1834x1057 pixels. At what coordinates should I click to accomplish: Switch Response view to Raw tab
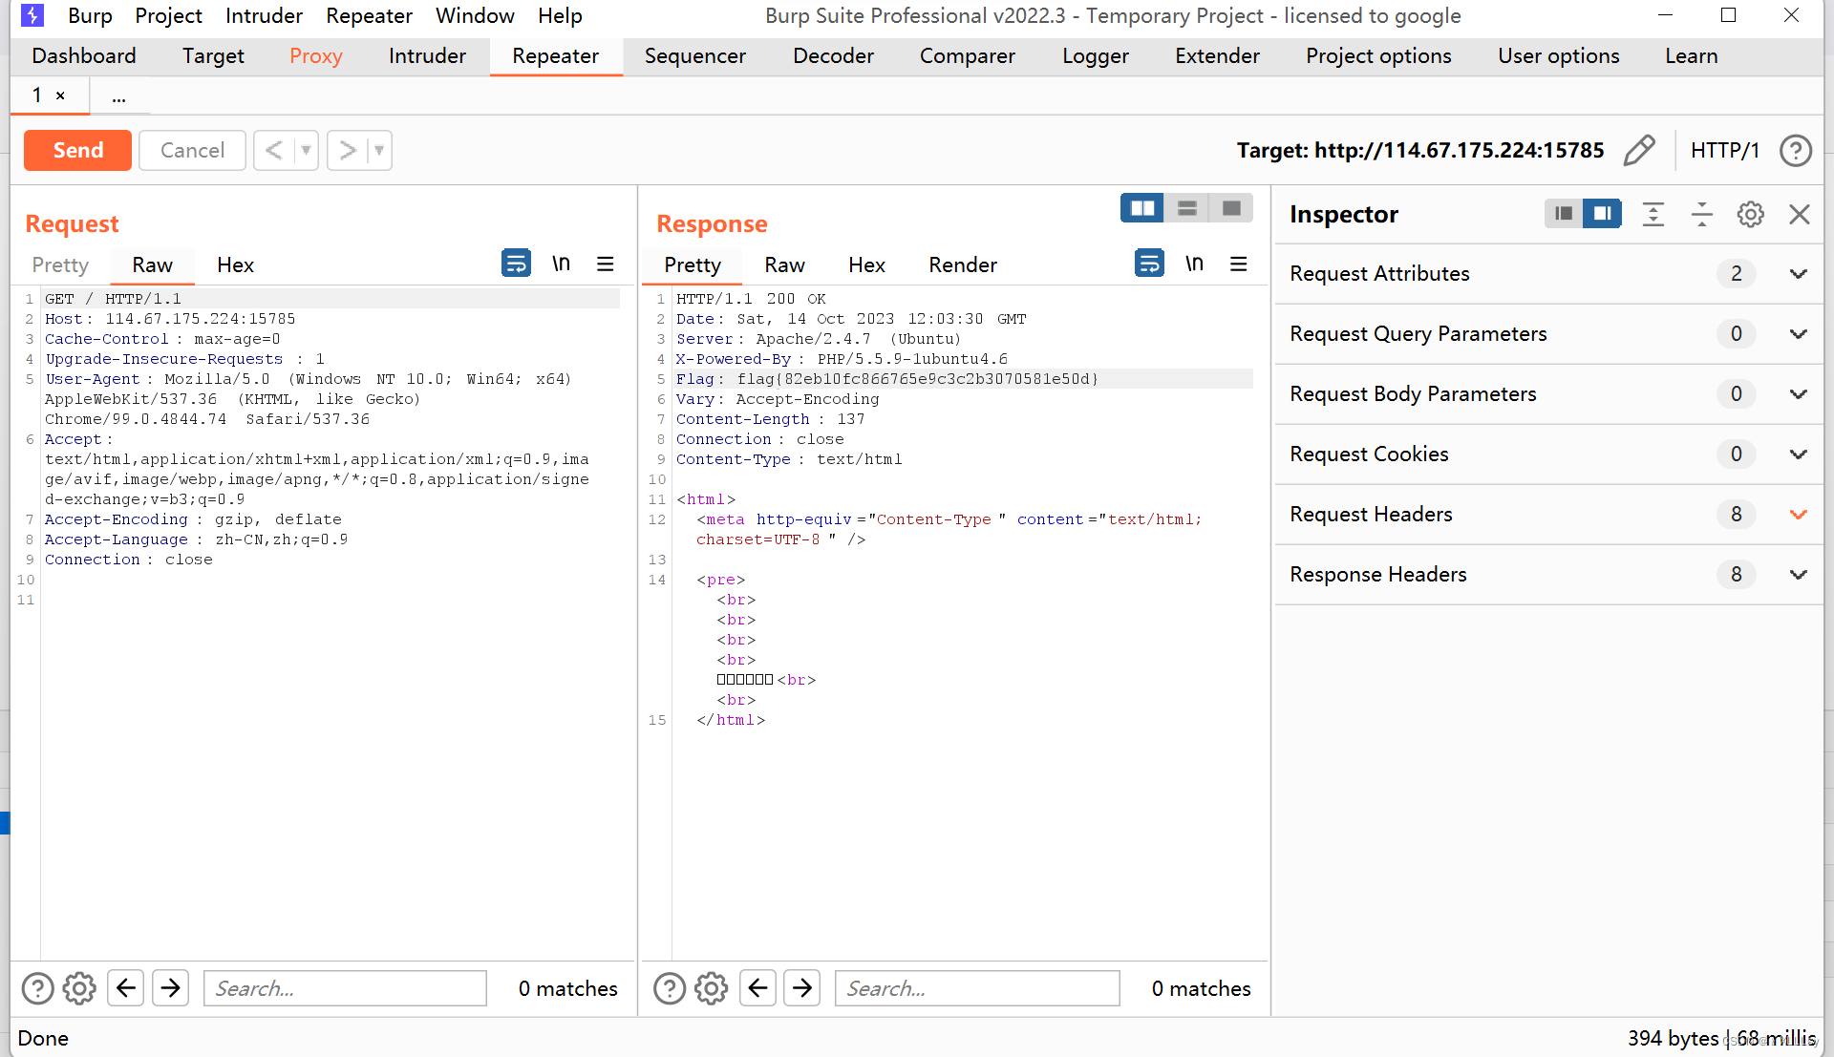tap(784, 264)
